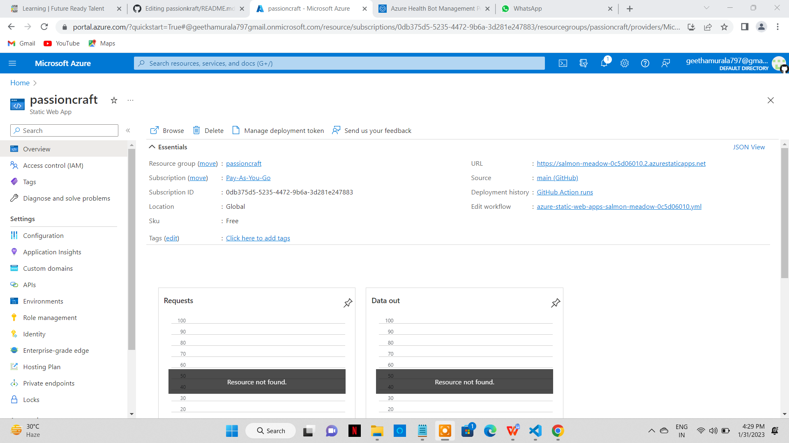Open the portal settings gear

(624, 63)
